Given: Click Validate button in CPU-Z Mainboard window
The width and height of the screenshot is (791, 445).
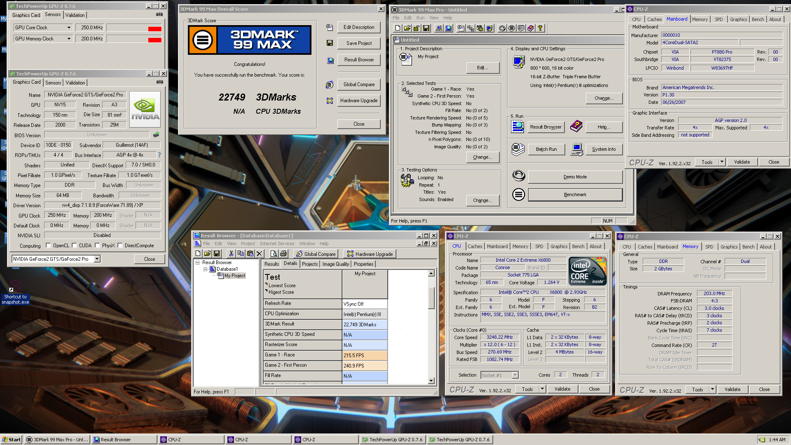Looking at the screenshot, I should [742, 162].
